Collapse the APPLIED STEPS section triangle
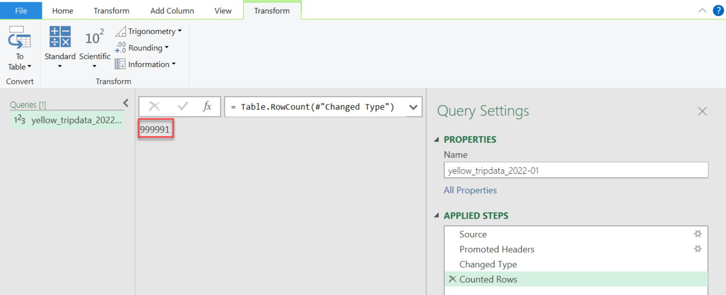The width and height of the screenshot is (726, 295). pos(437,216)
